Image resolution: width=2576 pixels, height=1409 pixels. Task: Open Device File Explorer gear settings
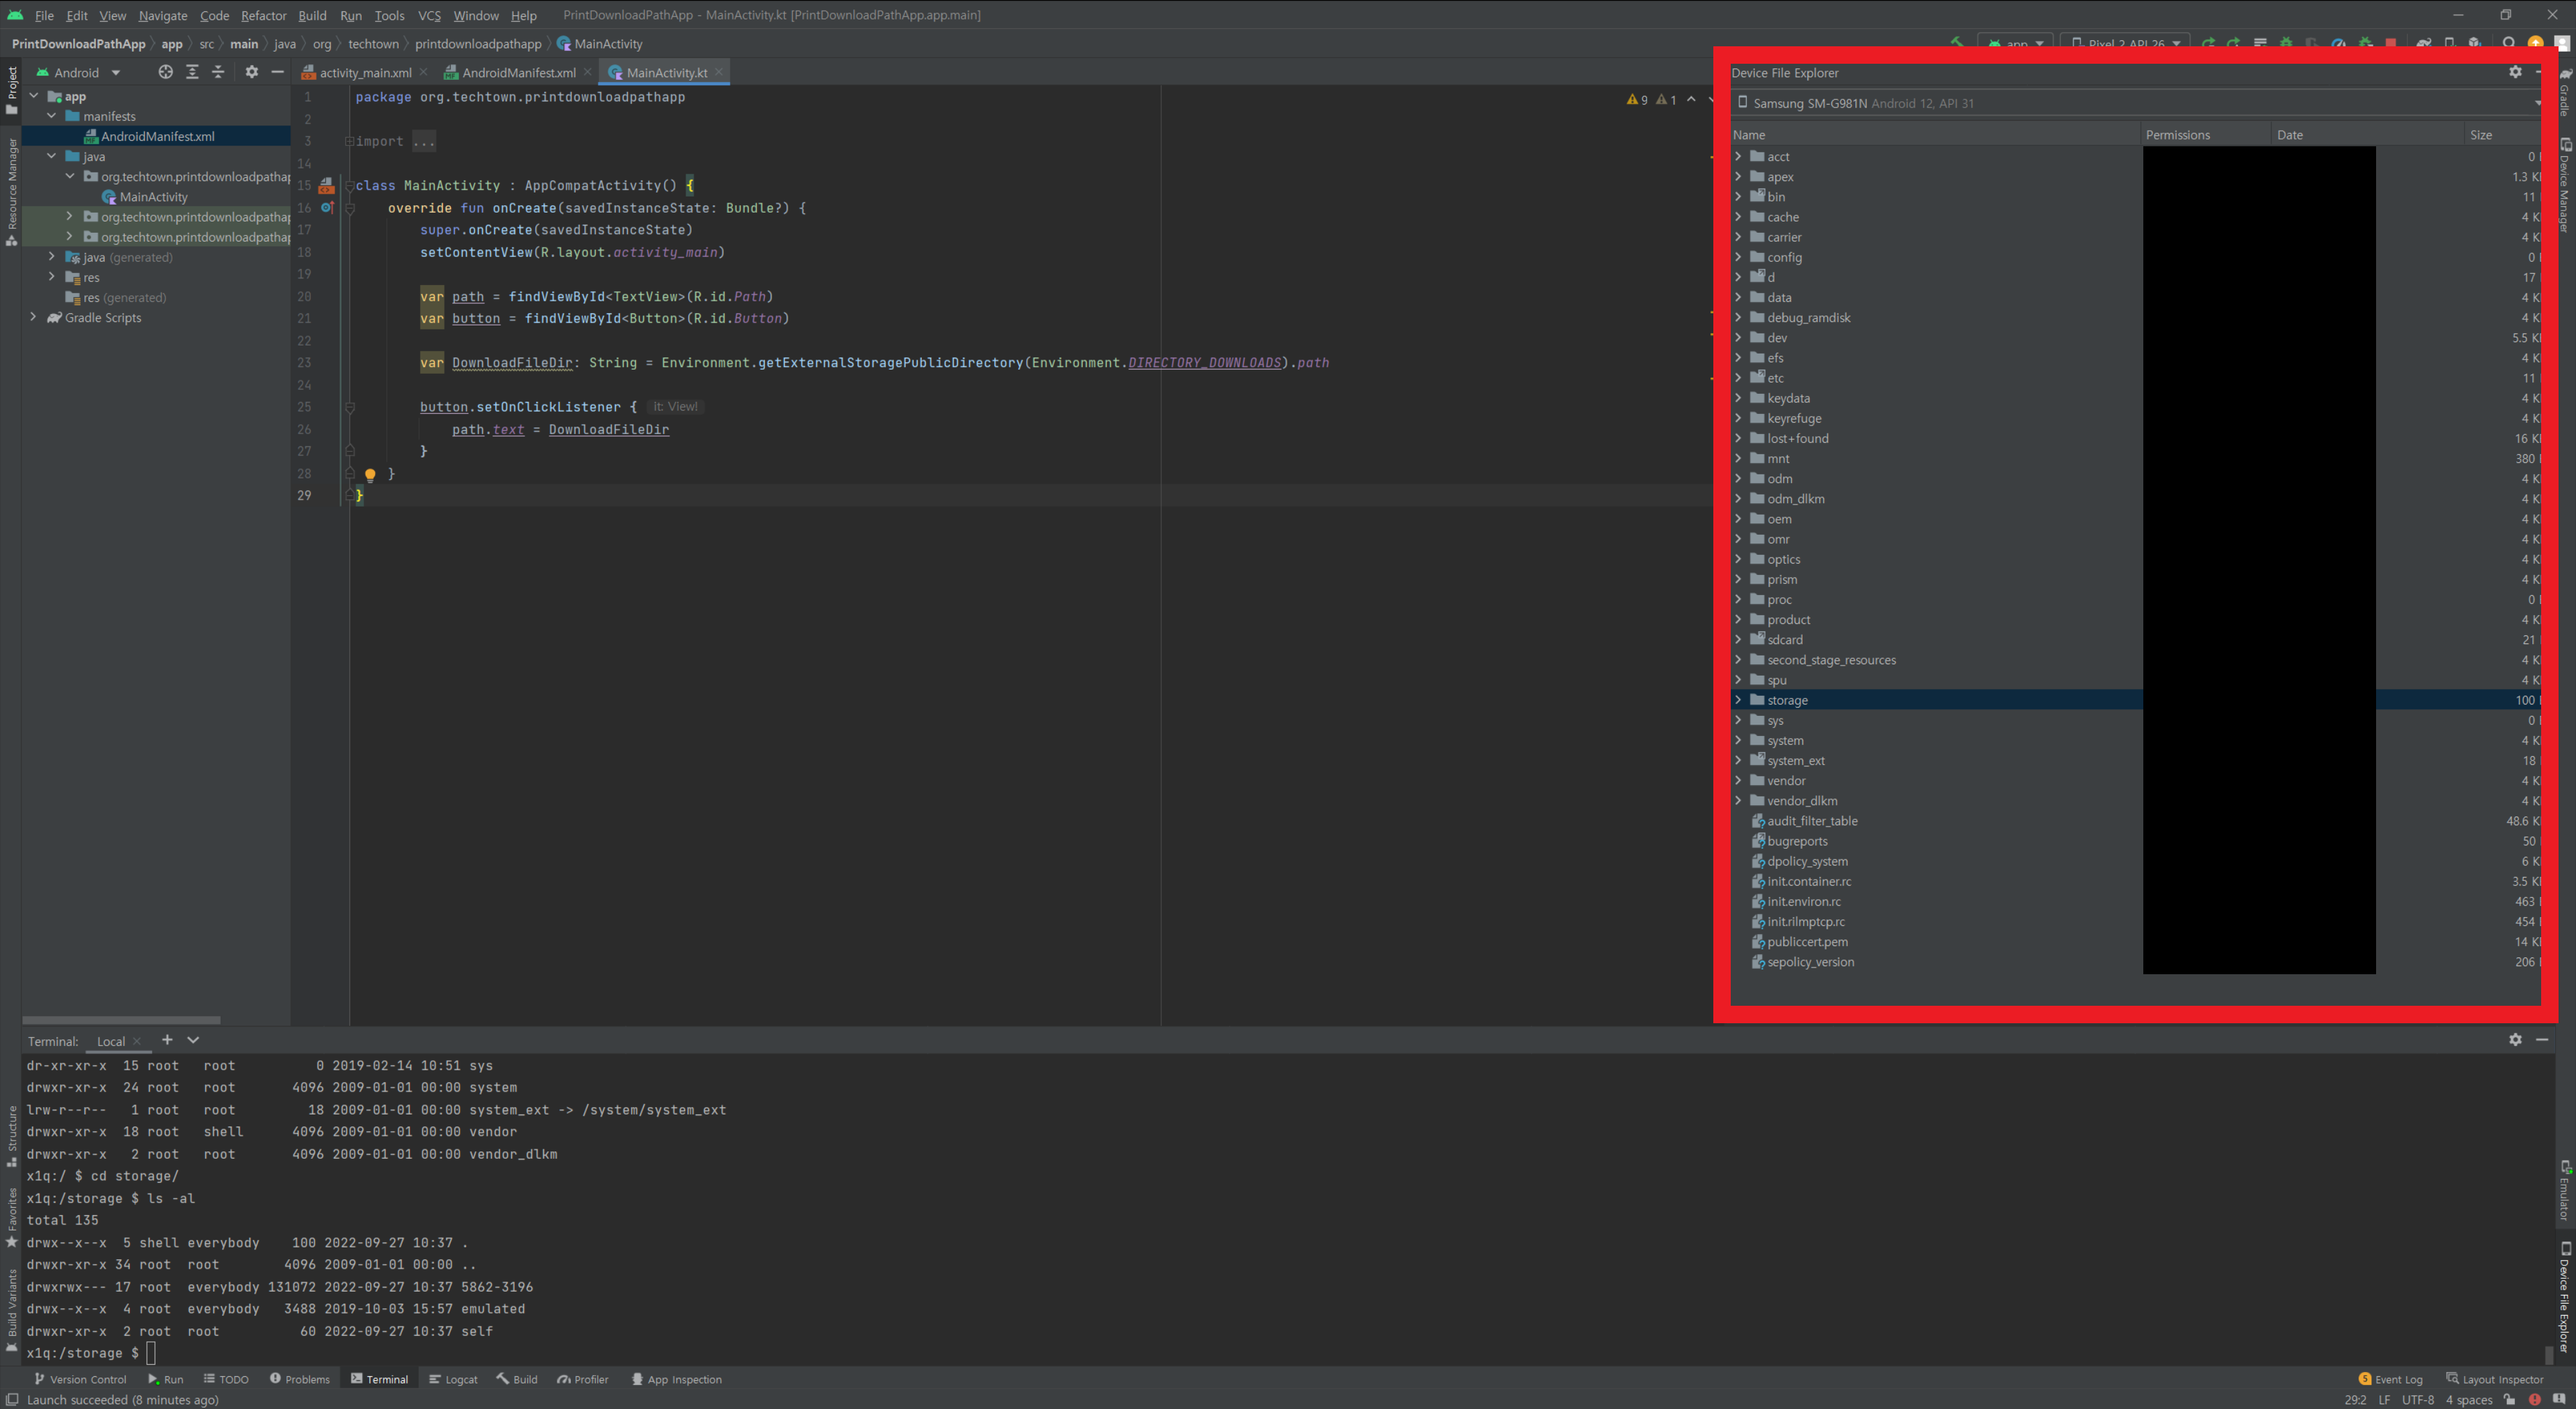(2515, 72)
